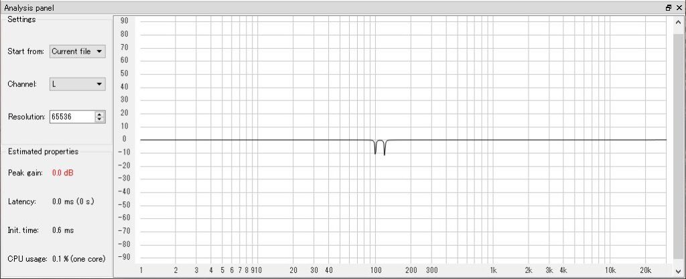The width and height of the screenshot is (686, 279).
Task: Increase Resolution with the up arrow
Action: (x=100, y=114)
